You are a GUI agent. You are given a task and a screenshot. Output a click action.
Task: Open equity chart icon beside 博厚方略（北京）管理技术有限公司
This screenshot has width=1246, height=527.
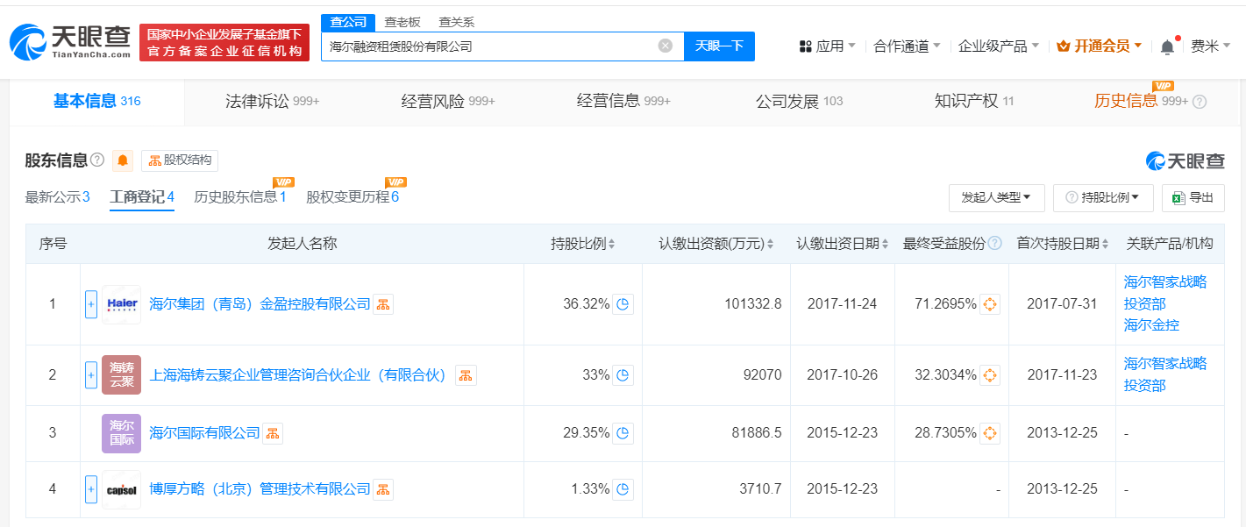point(383,489)
